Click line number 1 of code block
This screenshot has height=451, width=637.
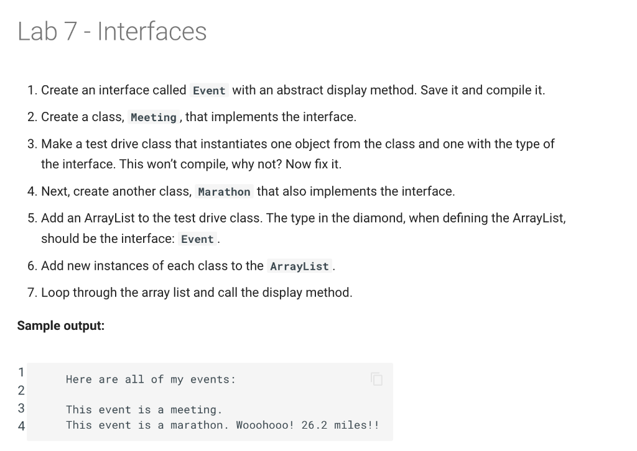pyautogui.click(x=21, y=372)
